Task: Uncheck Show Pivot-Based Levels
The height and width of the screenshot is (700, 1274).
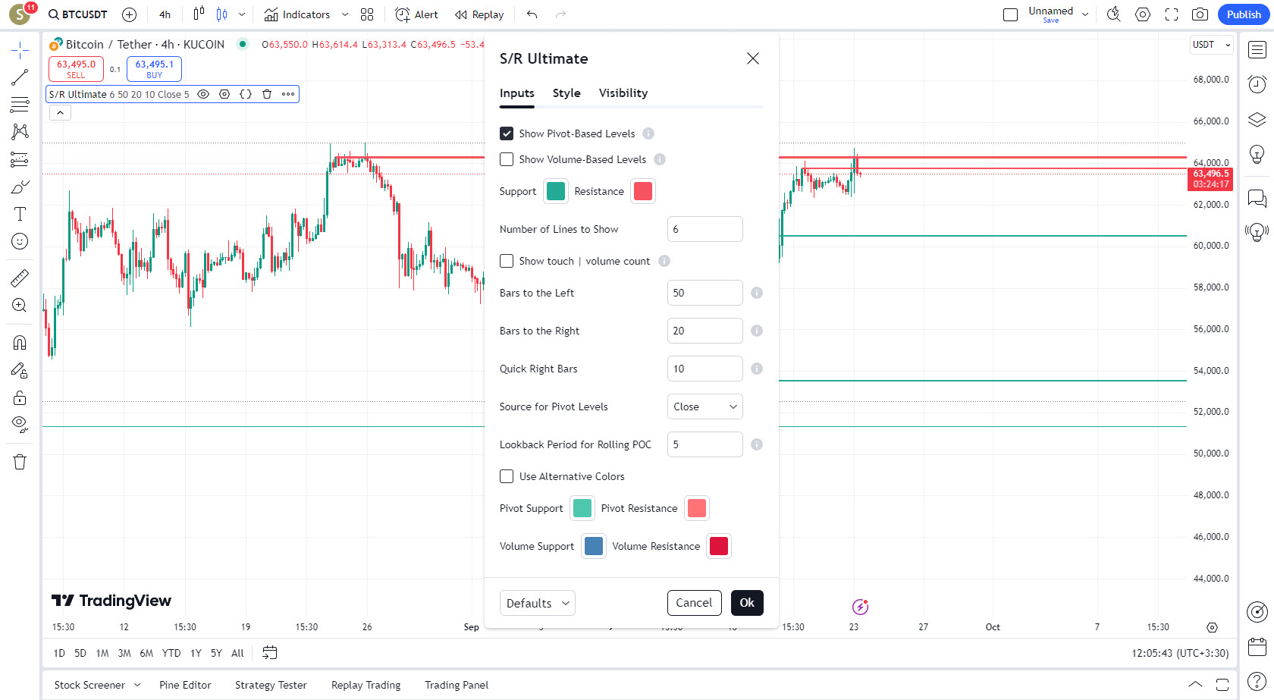Action: click(x=507, y=133)
